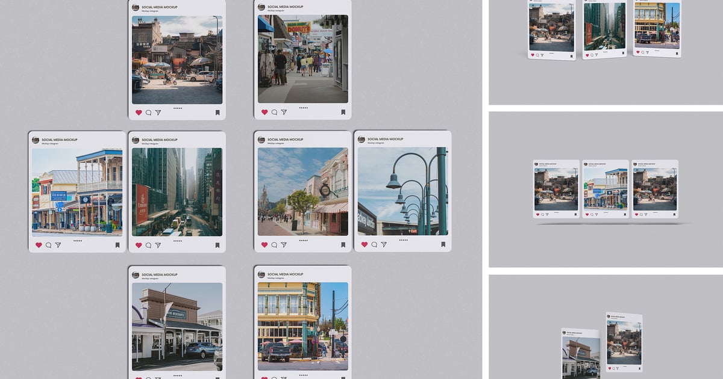
Task: Open comments on the blue balcony building post
Action: click(x=48, y=245)
